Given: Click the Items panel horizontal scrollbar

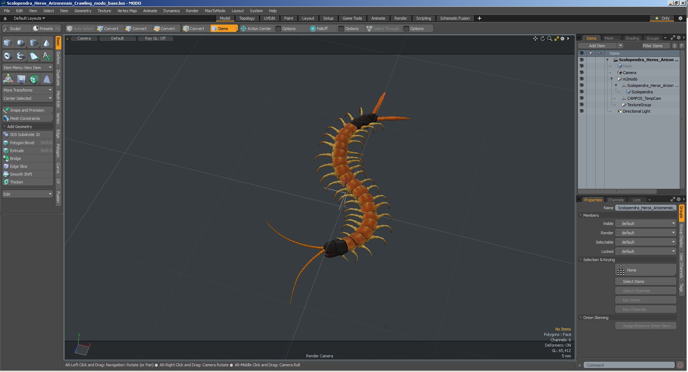Looking at the screenshot, I should point(617,191).
